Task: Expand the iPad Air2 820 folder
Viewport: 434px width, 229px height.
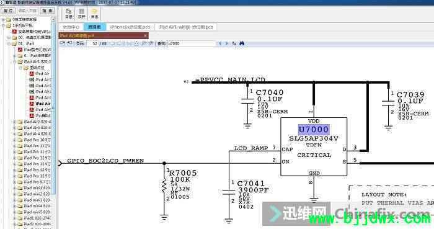Action: click(x=15, y=122)
